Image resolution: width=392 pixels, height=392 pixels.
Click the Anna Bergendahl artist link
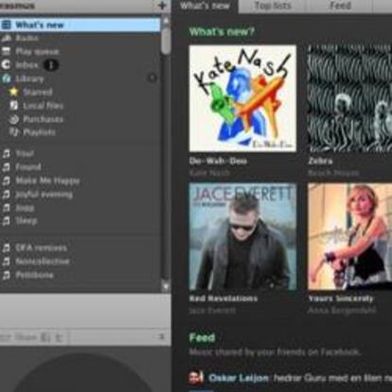(x=342, y=311)
